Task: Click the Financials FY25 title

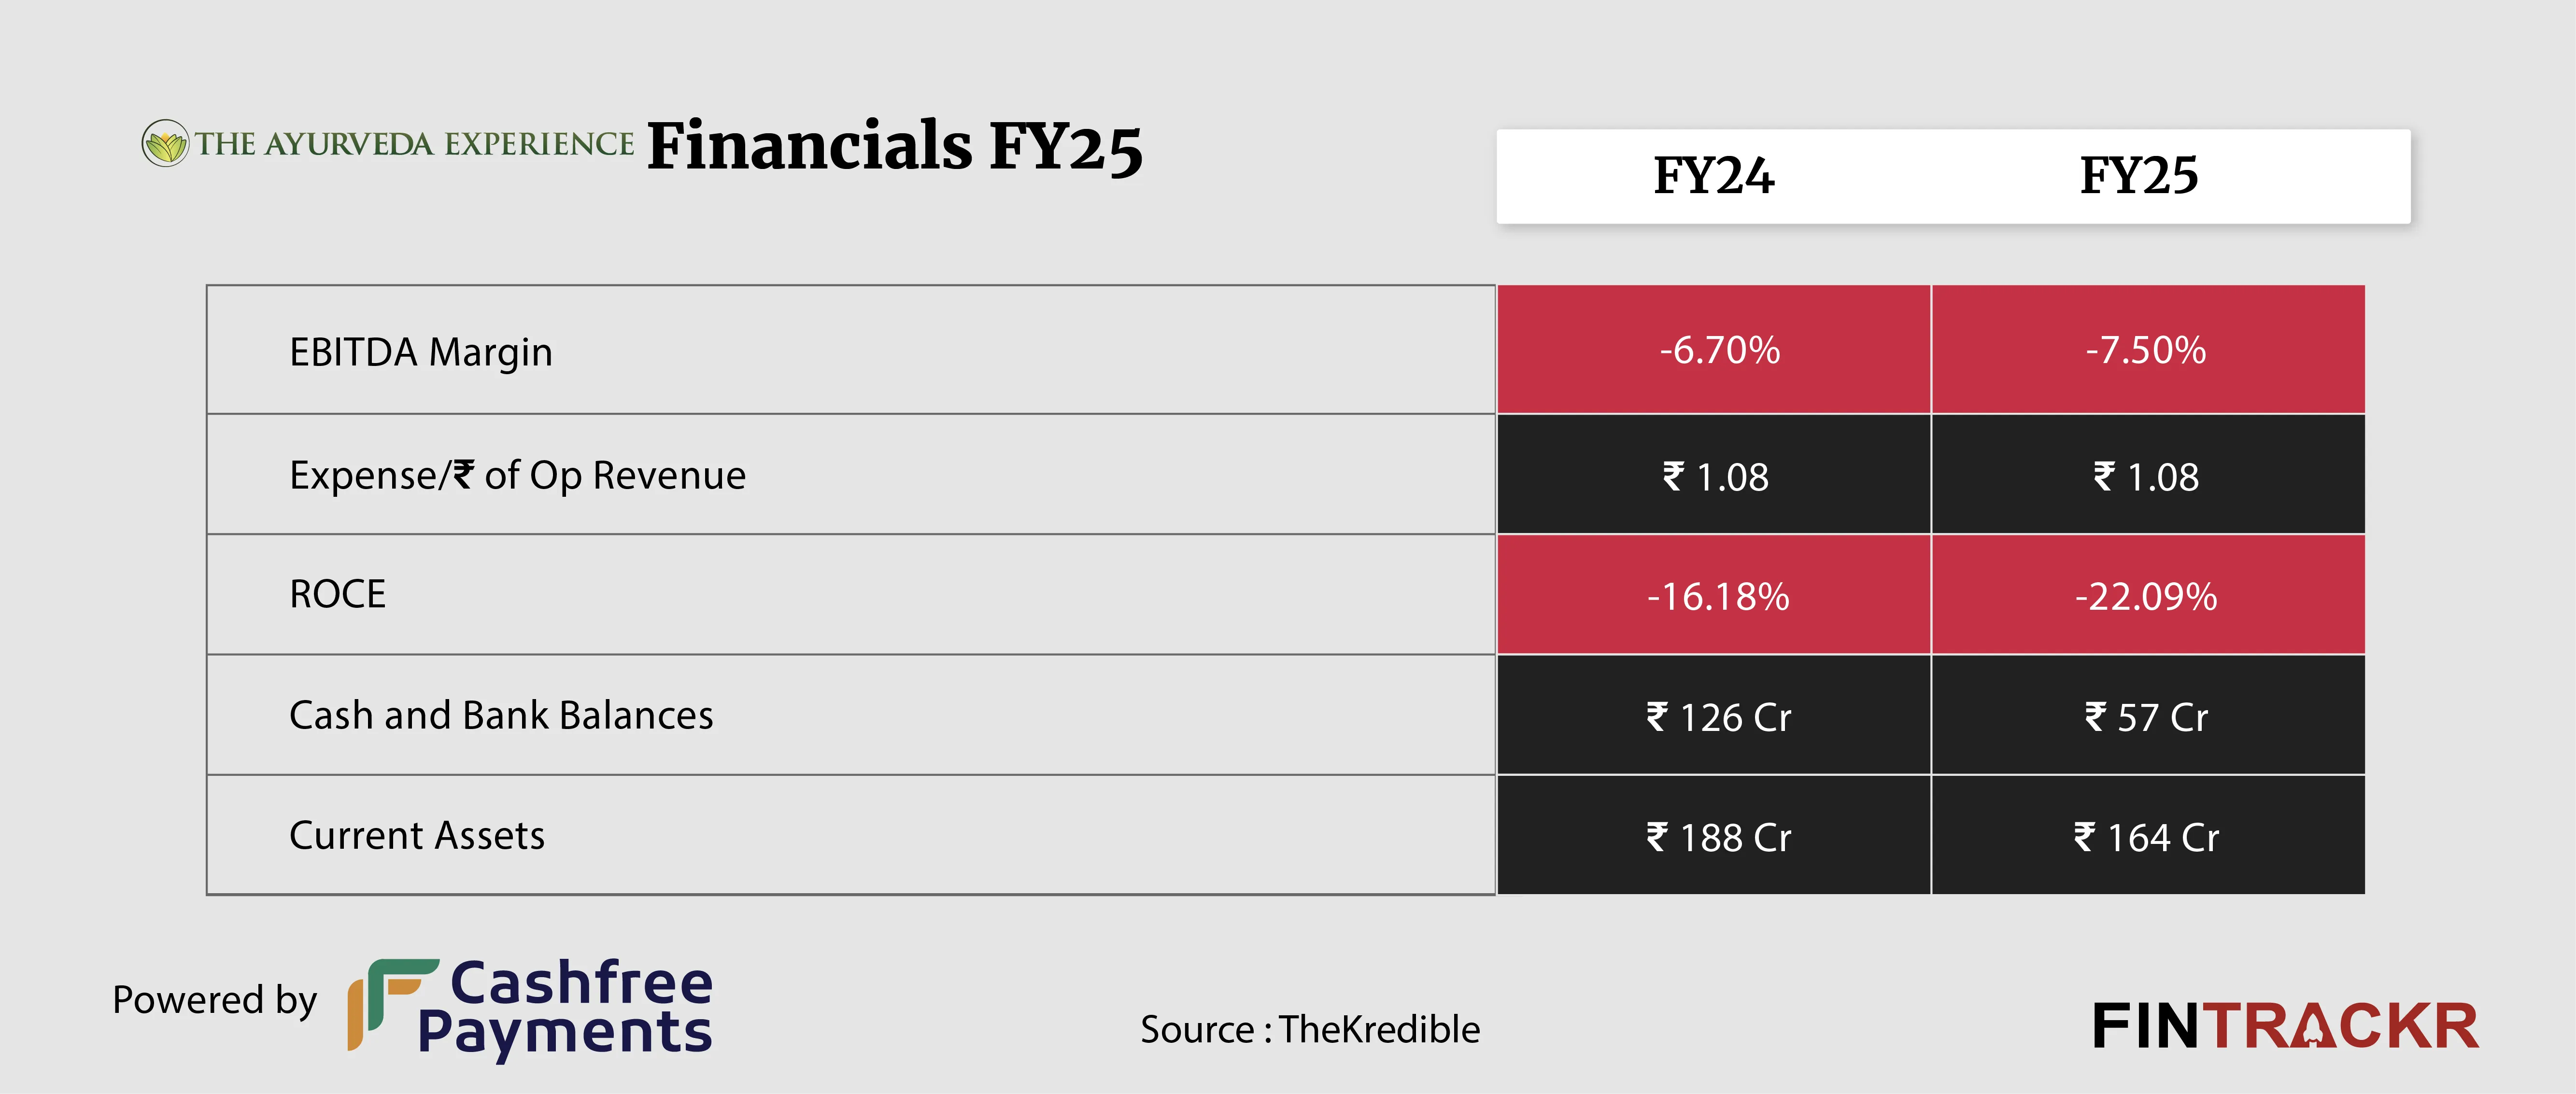Action: [894, 146]
